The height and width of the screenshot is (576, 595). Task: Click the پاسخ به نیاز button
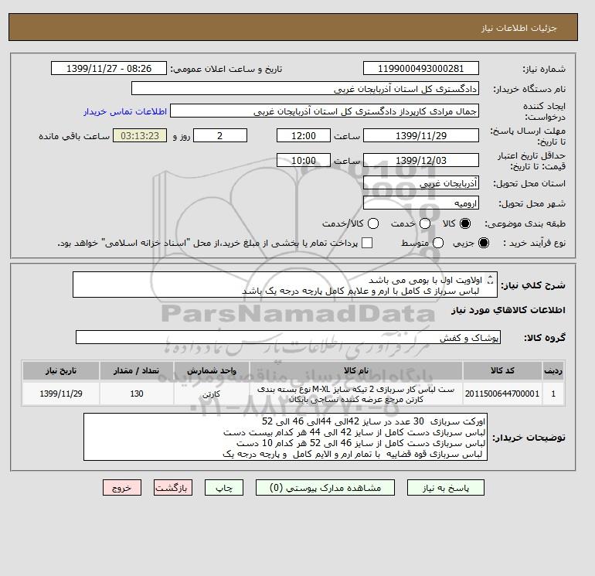(x=446, y=488)
